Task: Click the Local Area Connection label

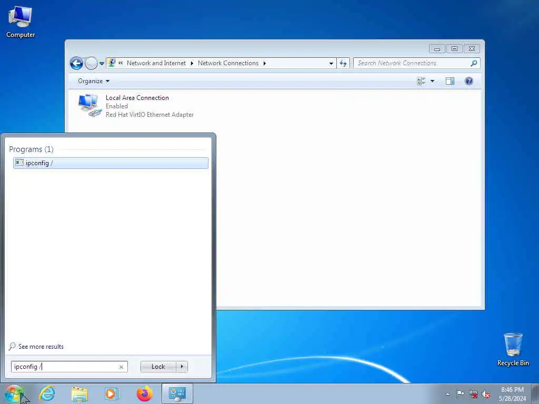Action: point(137,98)
